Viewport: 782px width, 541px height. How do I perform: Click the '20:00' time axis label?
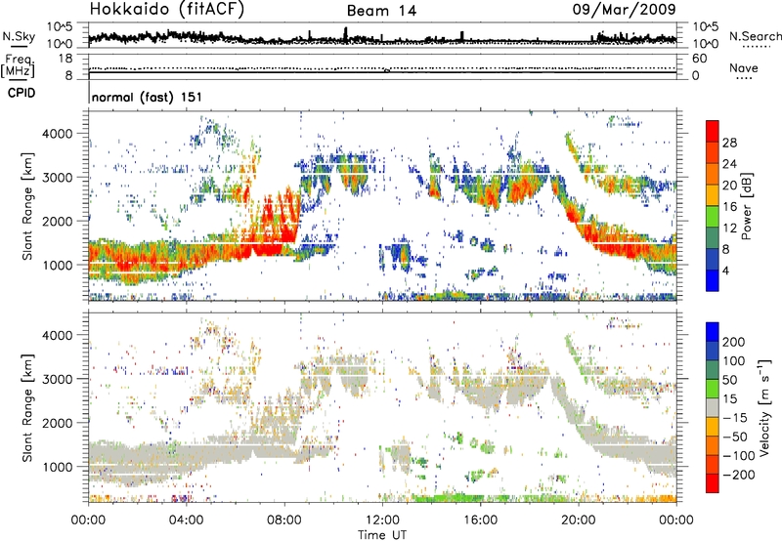[x=578, y=520]
